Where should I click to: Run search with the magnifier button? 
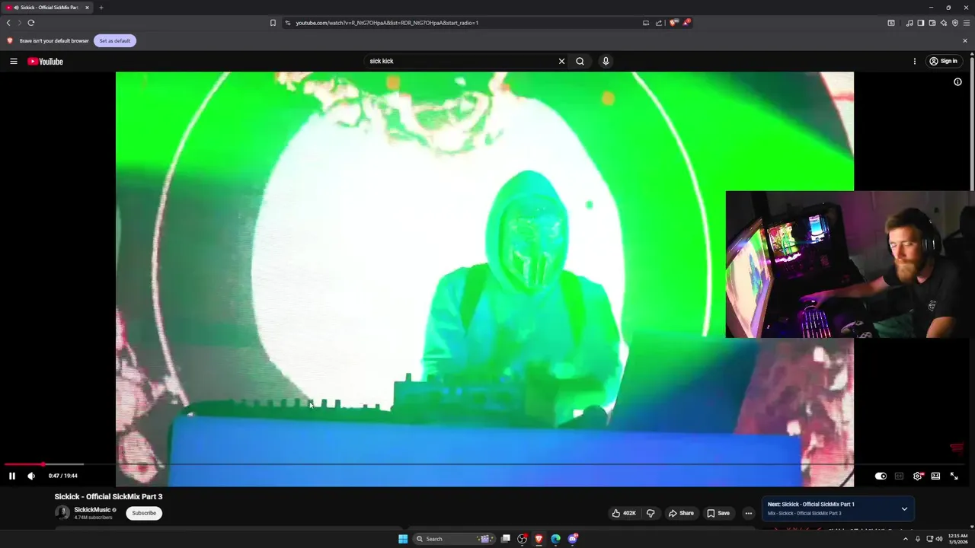(x=580, y=61)
